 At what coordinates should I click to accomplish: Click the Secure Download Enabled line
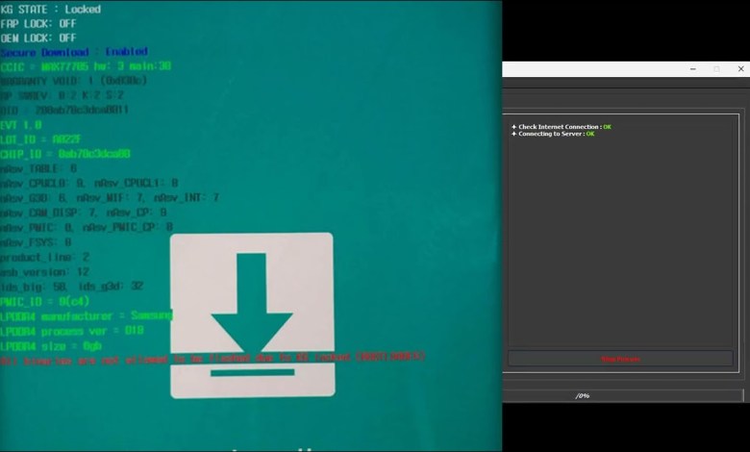click(x=74, y=52)
